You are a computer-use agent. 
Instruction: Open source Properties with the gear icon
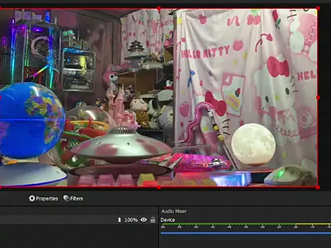43,198
